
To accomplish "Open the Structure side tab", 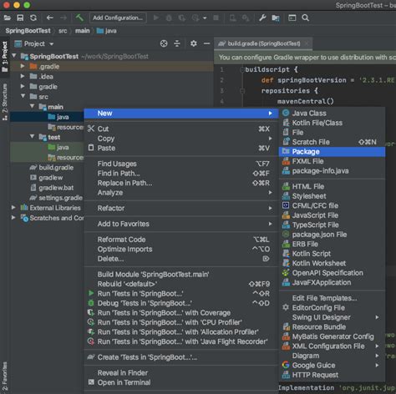I will click(5, 102).
